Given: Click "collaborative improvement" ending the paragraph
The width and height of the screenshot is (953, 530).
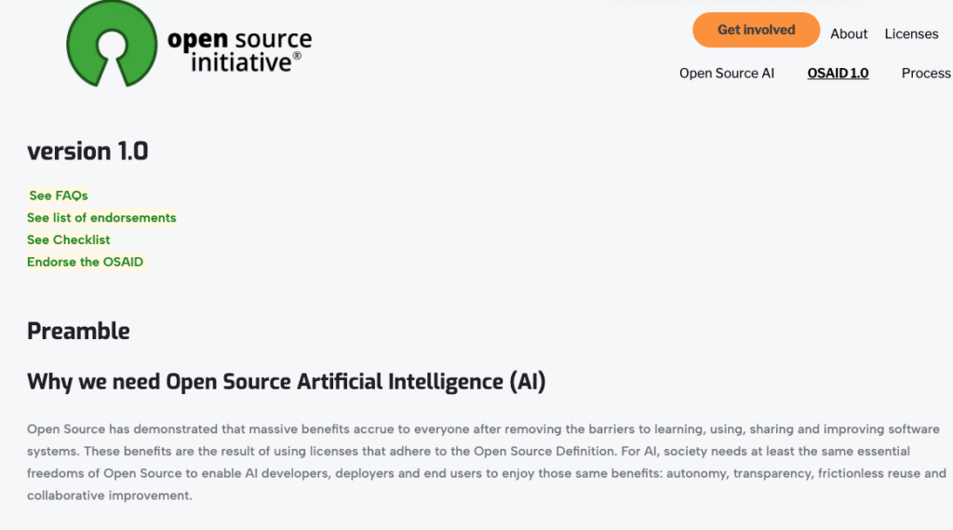Looking at the screenshot, I should click(x=107, y=496).
